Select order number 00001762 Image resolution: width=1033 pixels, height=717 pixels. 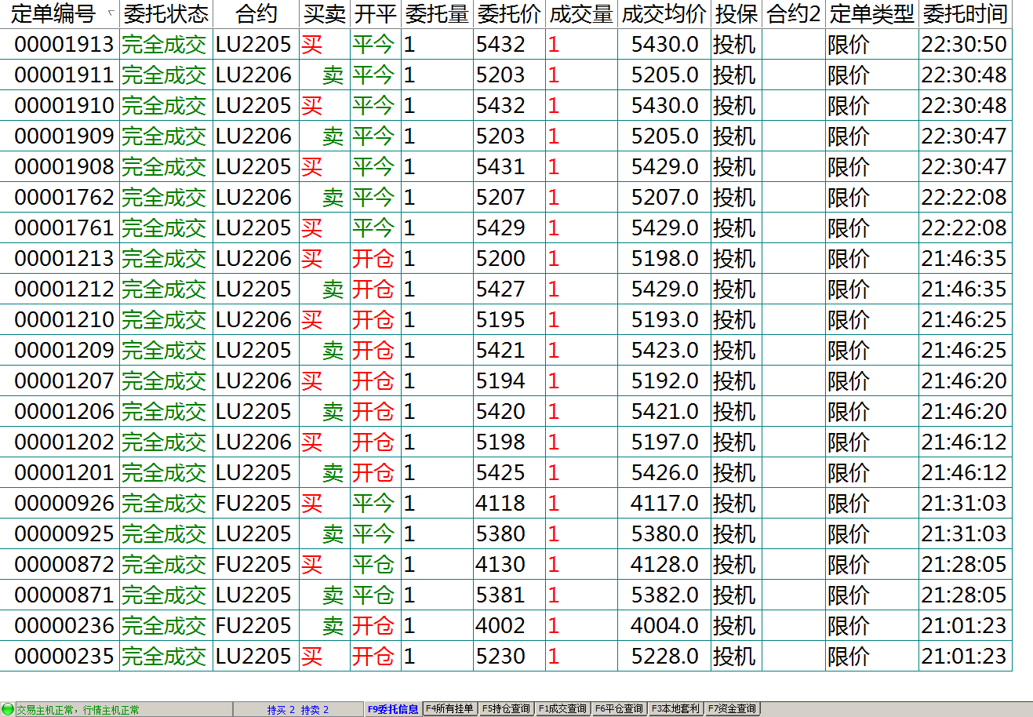click(x=64, y=198)
